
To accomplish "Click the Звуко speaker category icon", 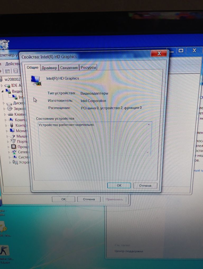I will coord(10,109).
